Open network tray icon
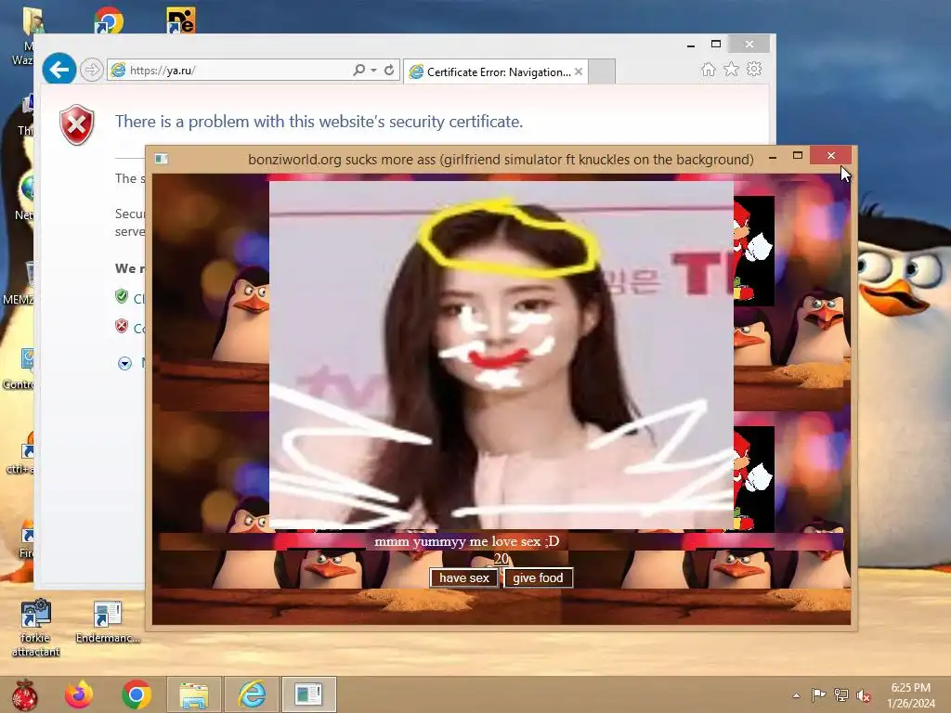 [841, 695]
